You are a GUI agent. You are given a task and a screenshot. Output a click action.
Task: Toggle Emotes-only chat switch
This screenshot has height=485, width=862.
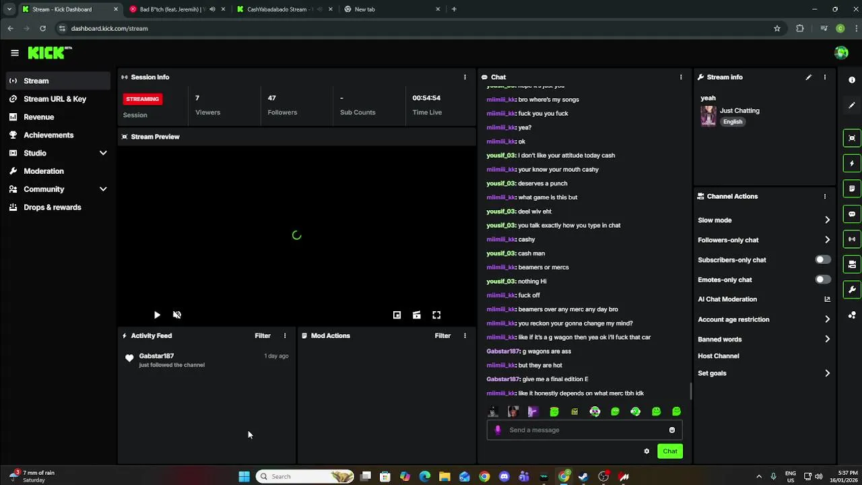tap(822, 280)
